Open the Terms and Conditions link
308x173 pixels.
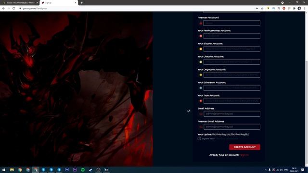coord(227,138)
